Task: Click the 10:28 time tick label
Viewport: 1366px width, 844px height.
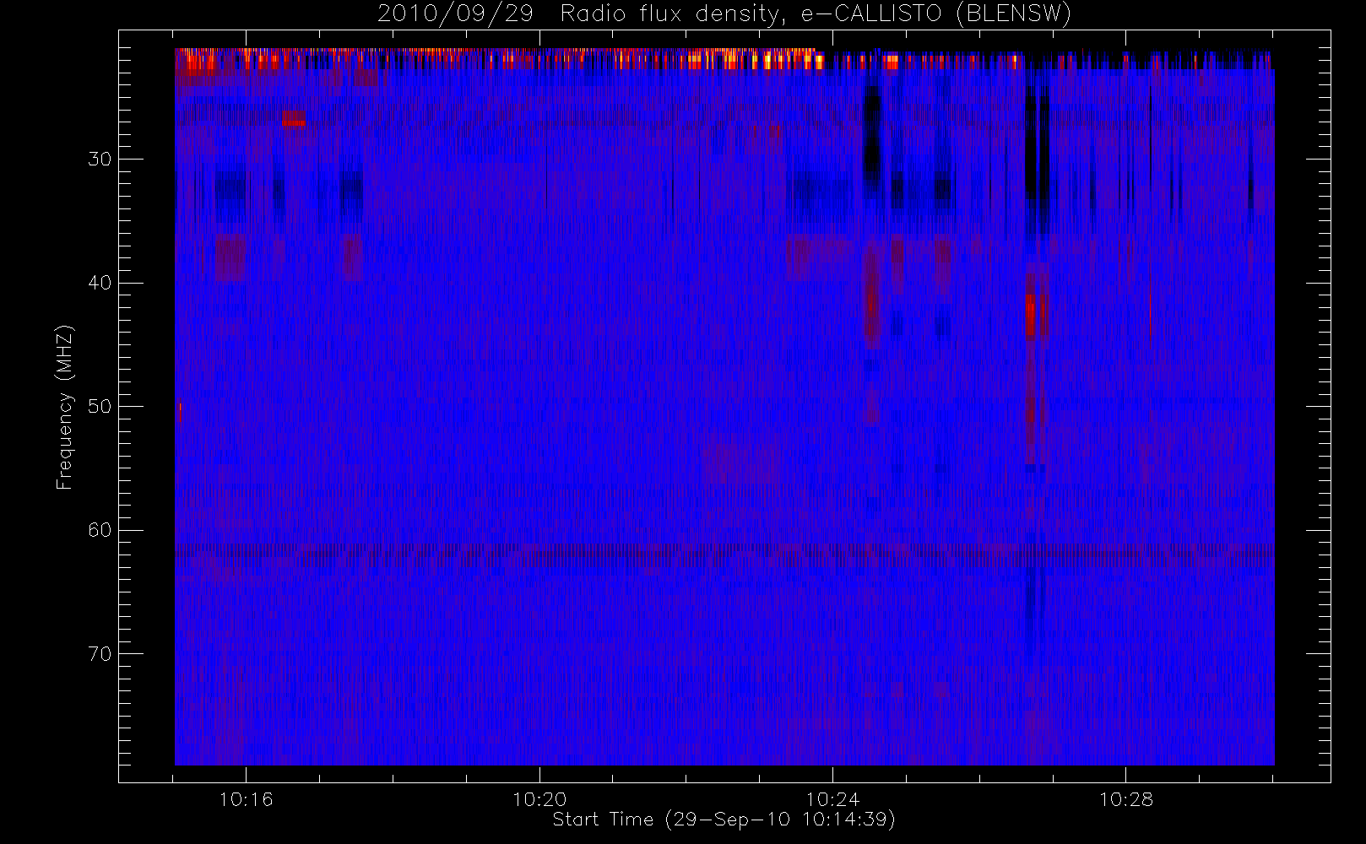Action: [x=1125, y=799]
